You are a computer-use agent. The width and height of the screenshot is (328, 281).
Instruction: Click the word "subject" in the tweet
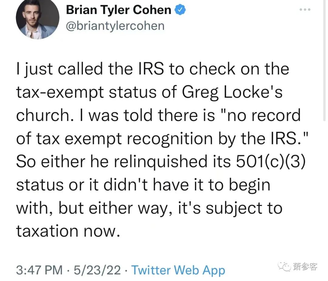[x=234, y=208]
